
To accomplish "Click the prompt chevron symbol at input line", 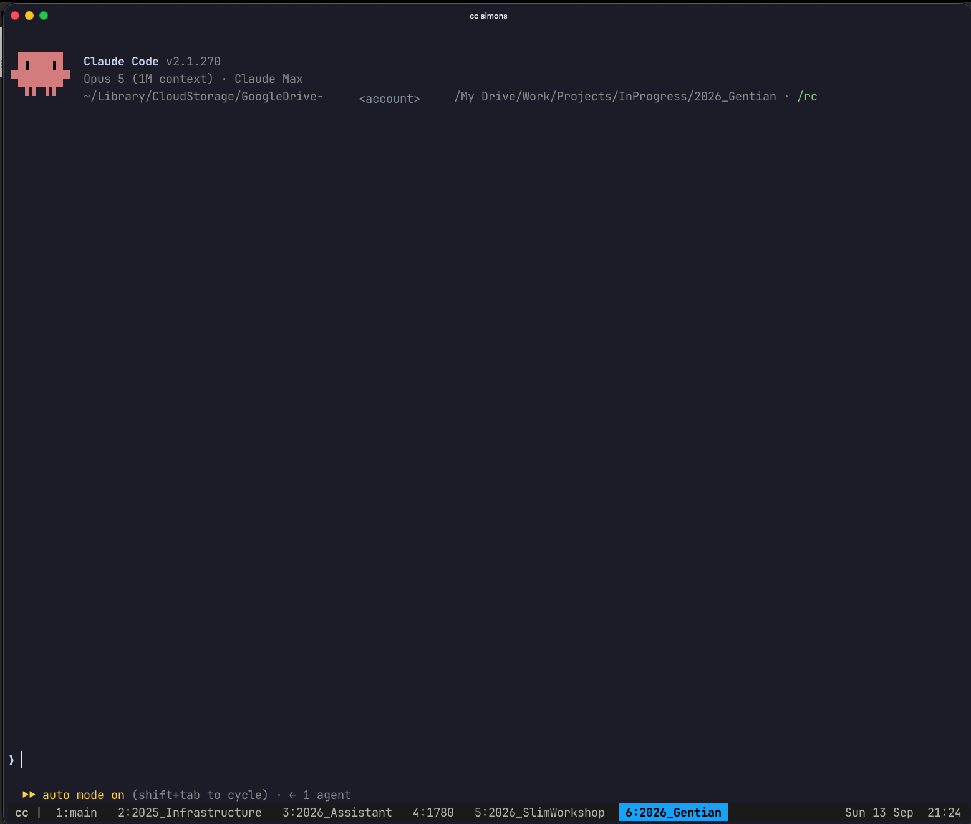I will (11, 760).
